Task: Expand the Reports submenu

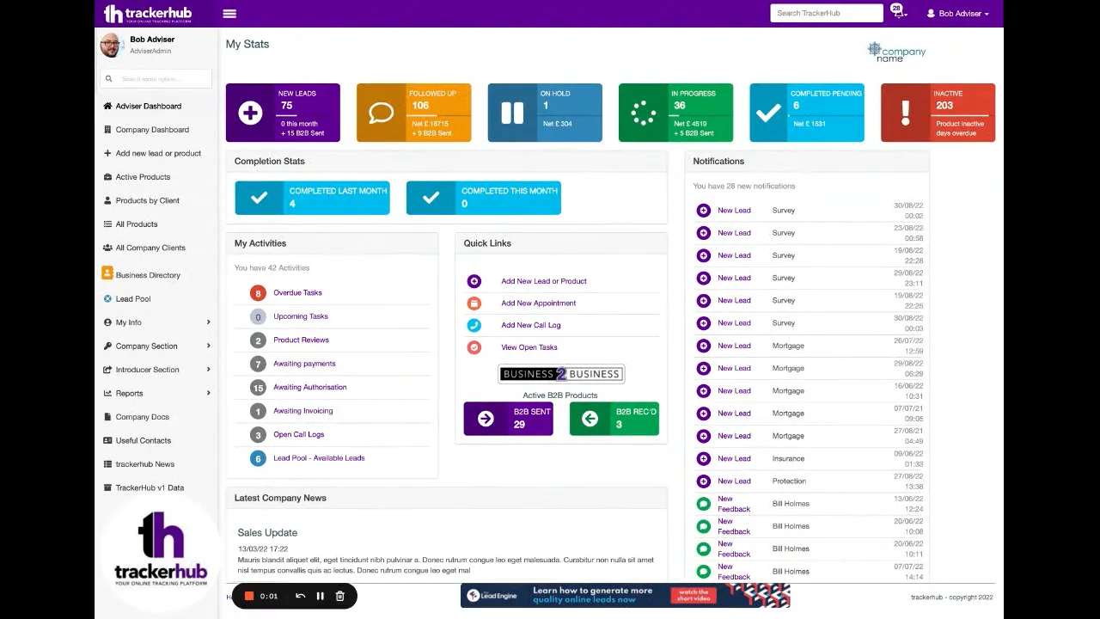Action: [208, 393]
